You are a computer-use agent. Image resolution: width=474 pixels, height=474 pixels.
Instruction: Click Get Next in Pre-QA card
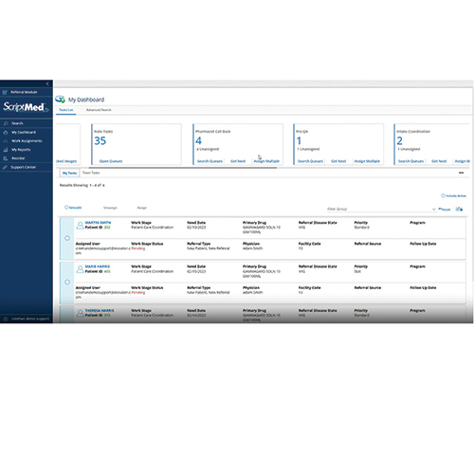tap(338, 161)
